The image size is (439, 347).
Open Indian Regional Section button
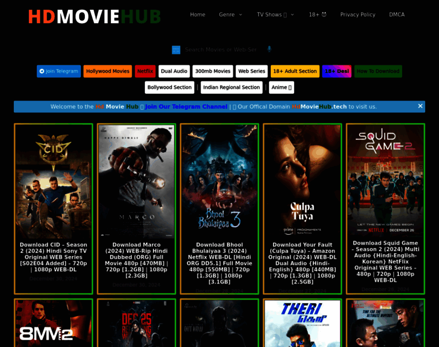point(232,87)
